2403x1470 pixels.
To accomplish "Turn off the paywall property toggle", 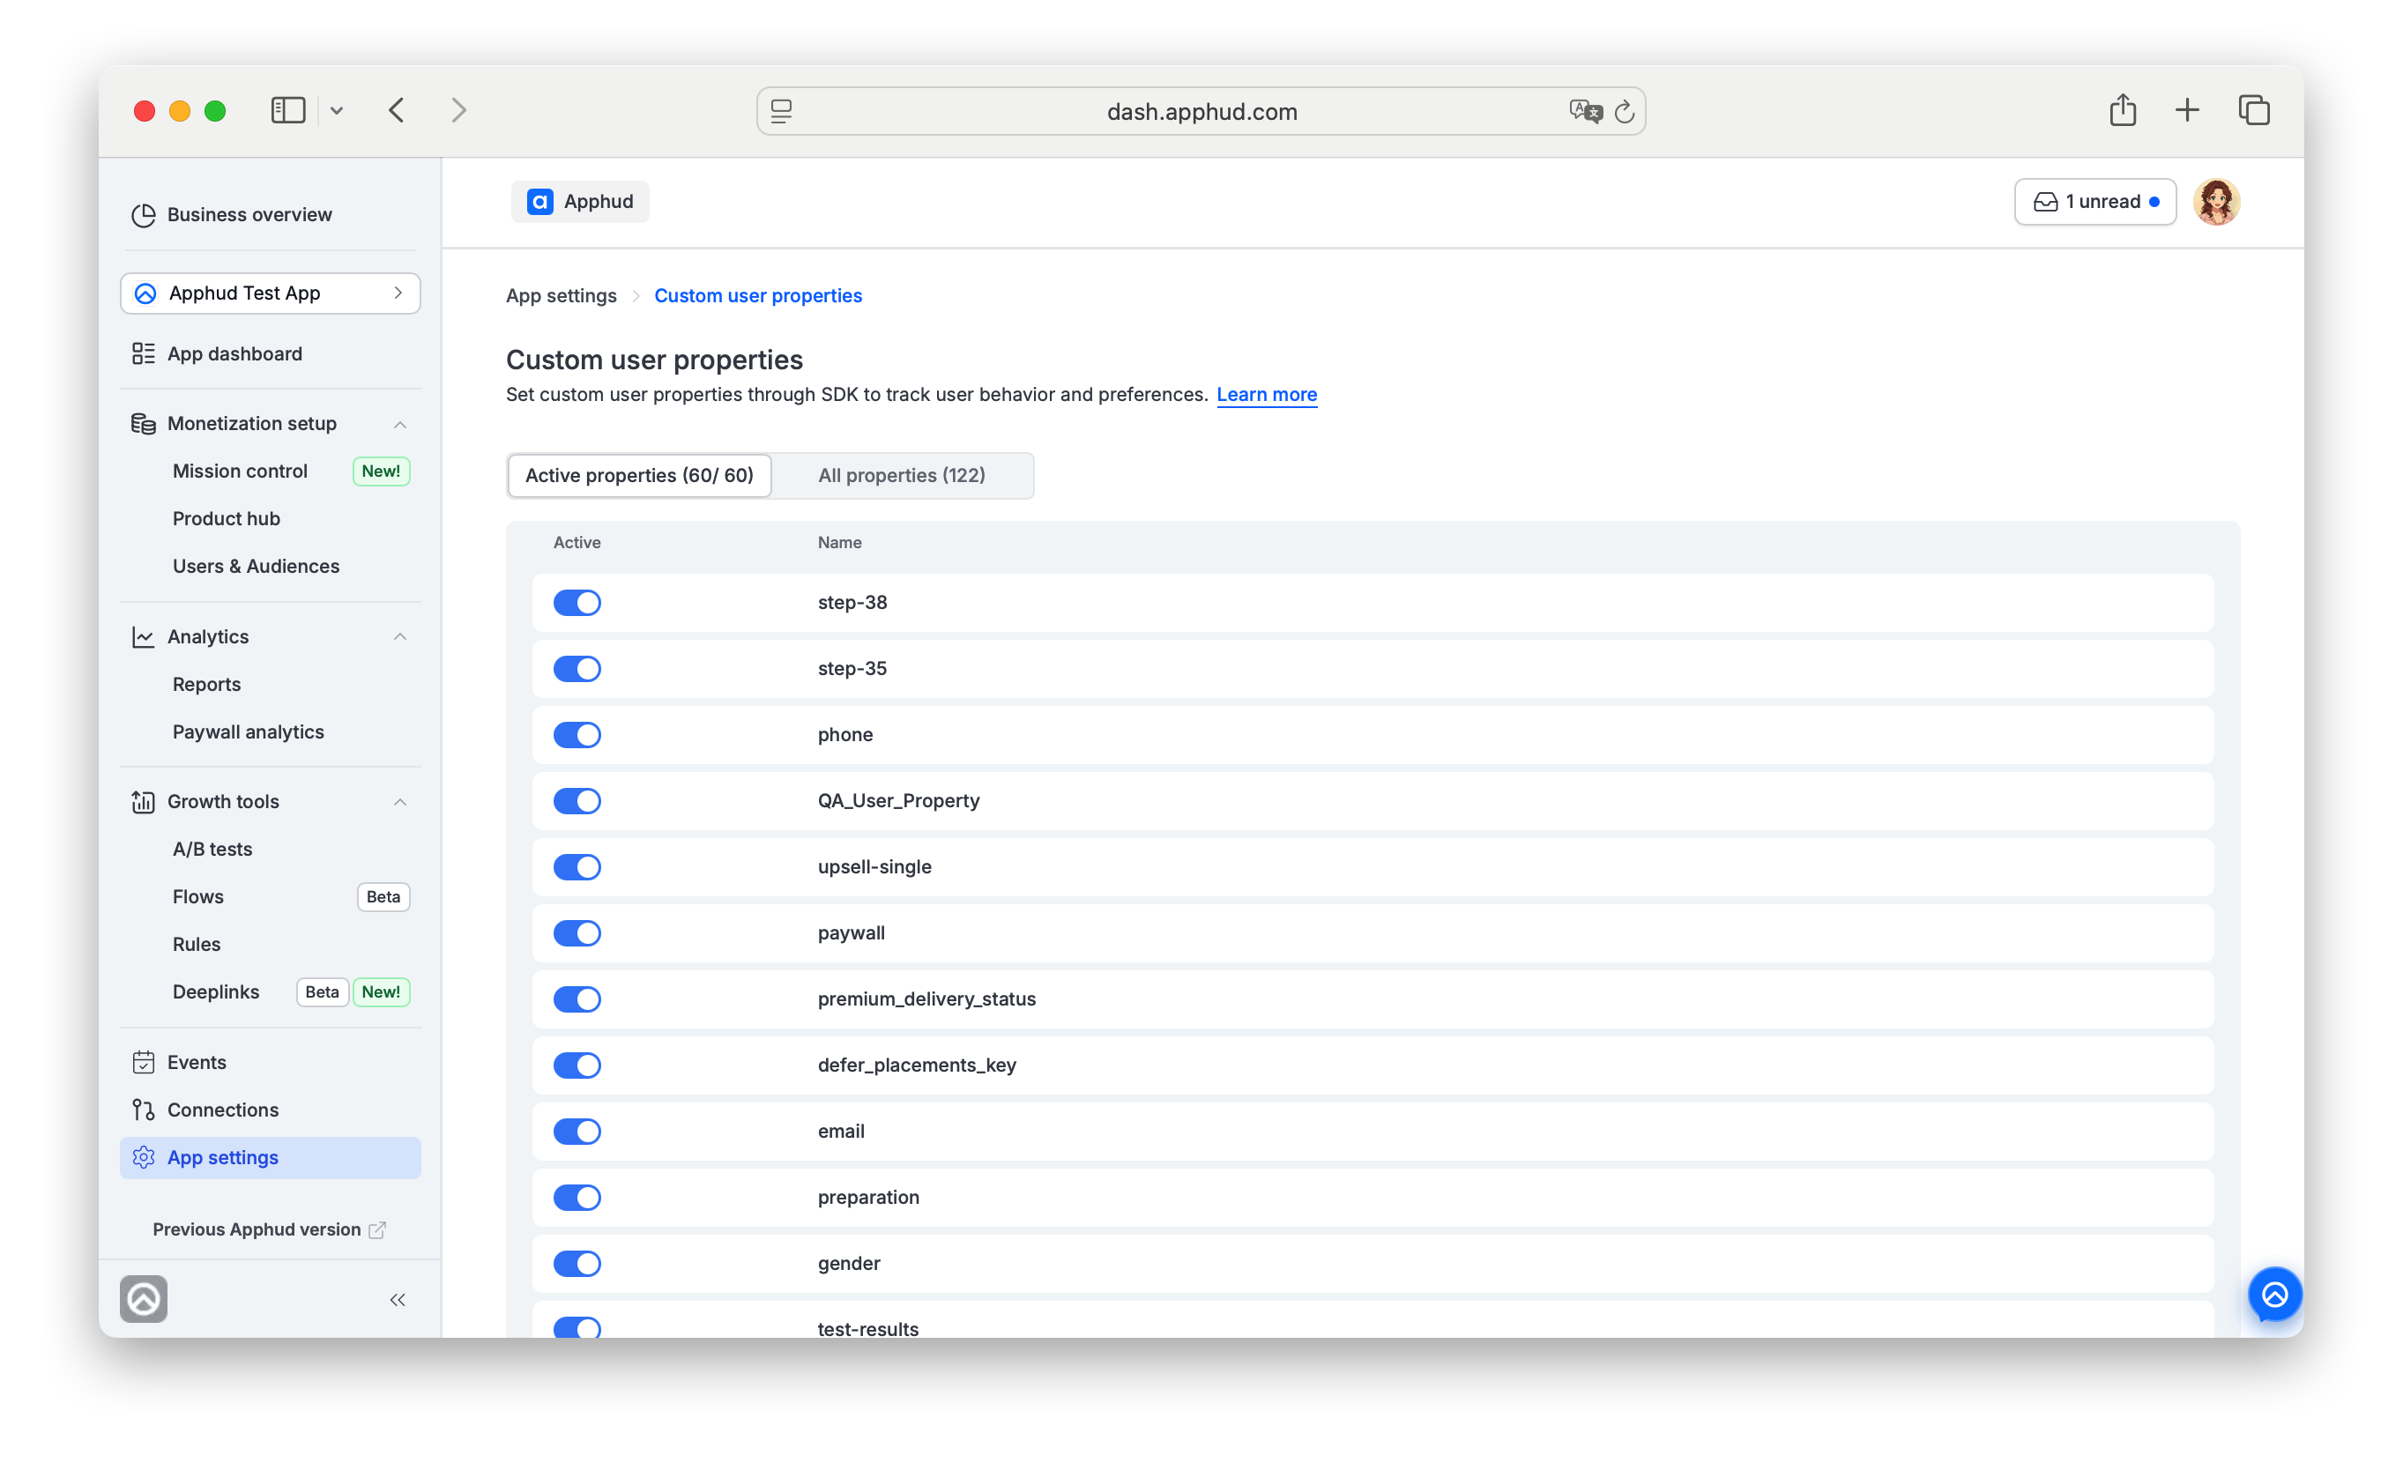I will 577,933.
